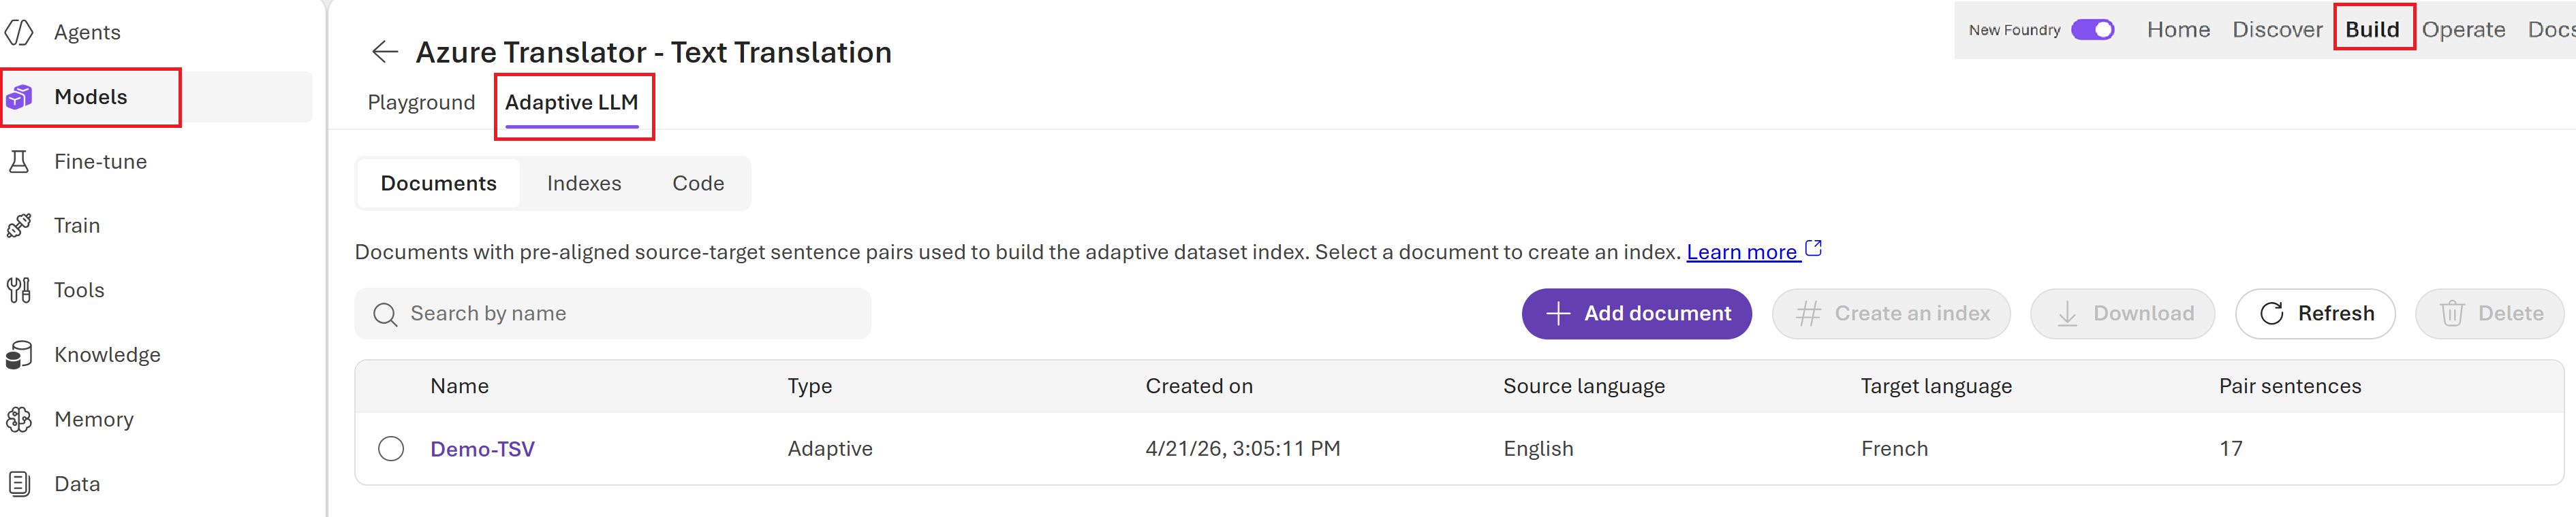The width and height of the screenshot is (2576, 517).
Task: Click the Create an index button label
Action: click(1912, 314)
